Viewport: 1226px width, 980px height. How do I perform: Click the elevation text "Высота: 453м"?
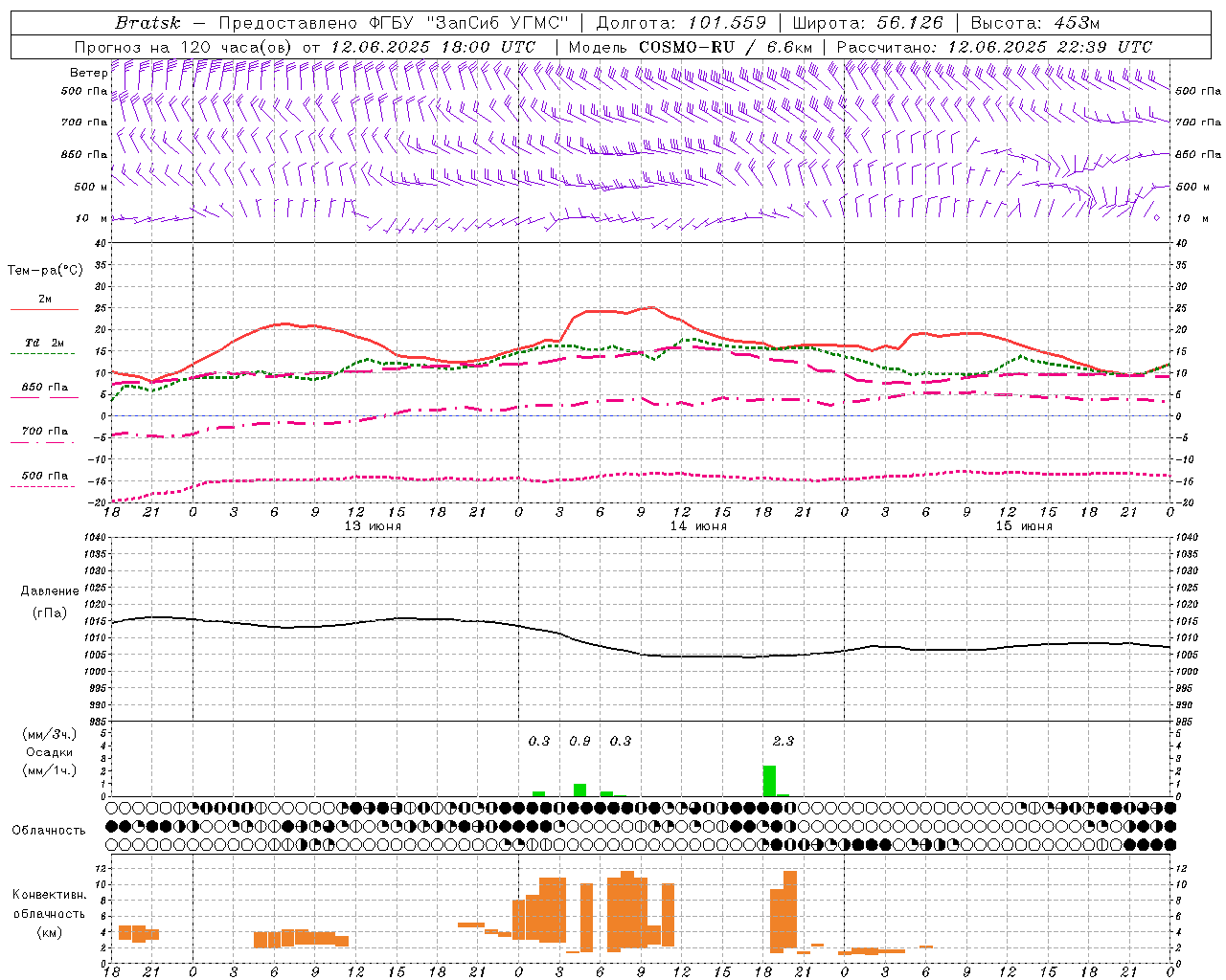1035,23
